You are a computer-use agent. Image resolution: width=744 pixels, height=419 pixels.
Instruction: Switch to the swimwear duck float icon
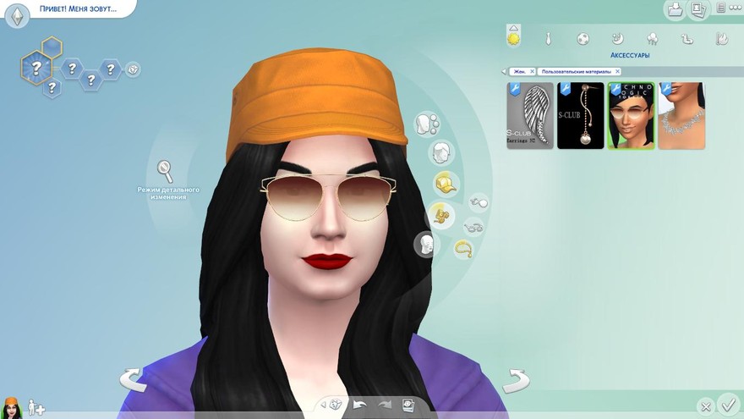(x=687, y=39)
